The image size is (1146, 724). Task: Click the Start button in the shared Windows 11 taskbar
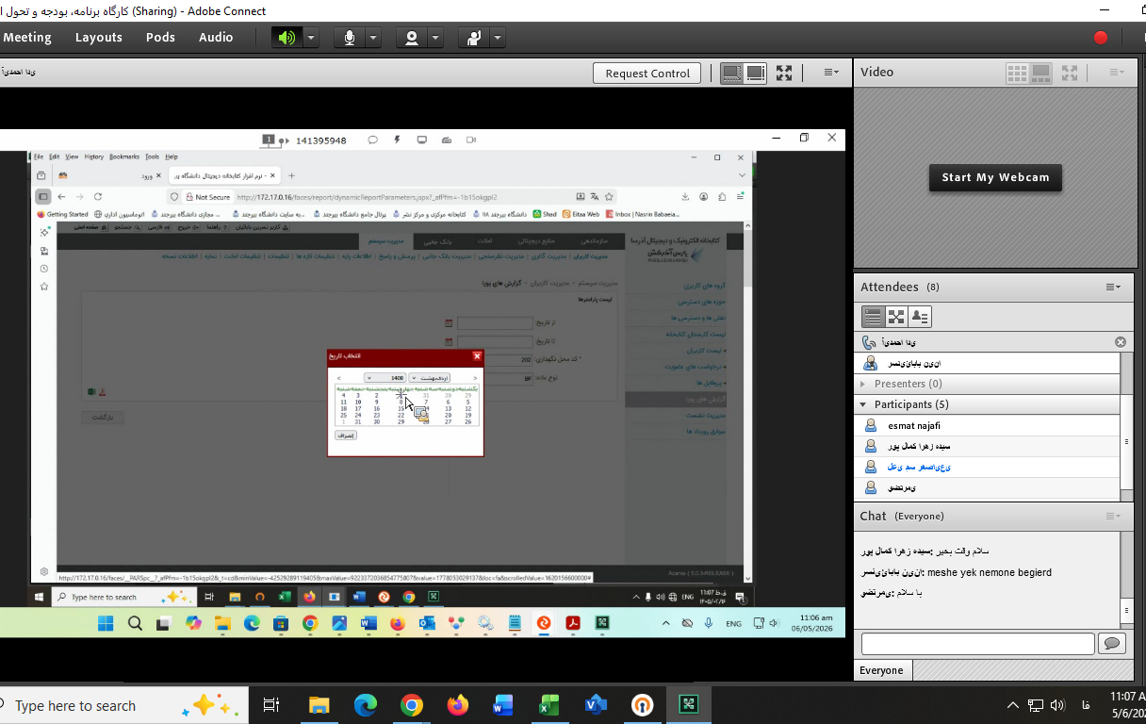click(x=106, y=623)
